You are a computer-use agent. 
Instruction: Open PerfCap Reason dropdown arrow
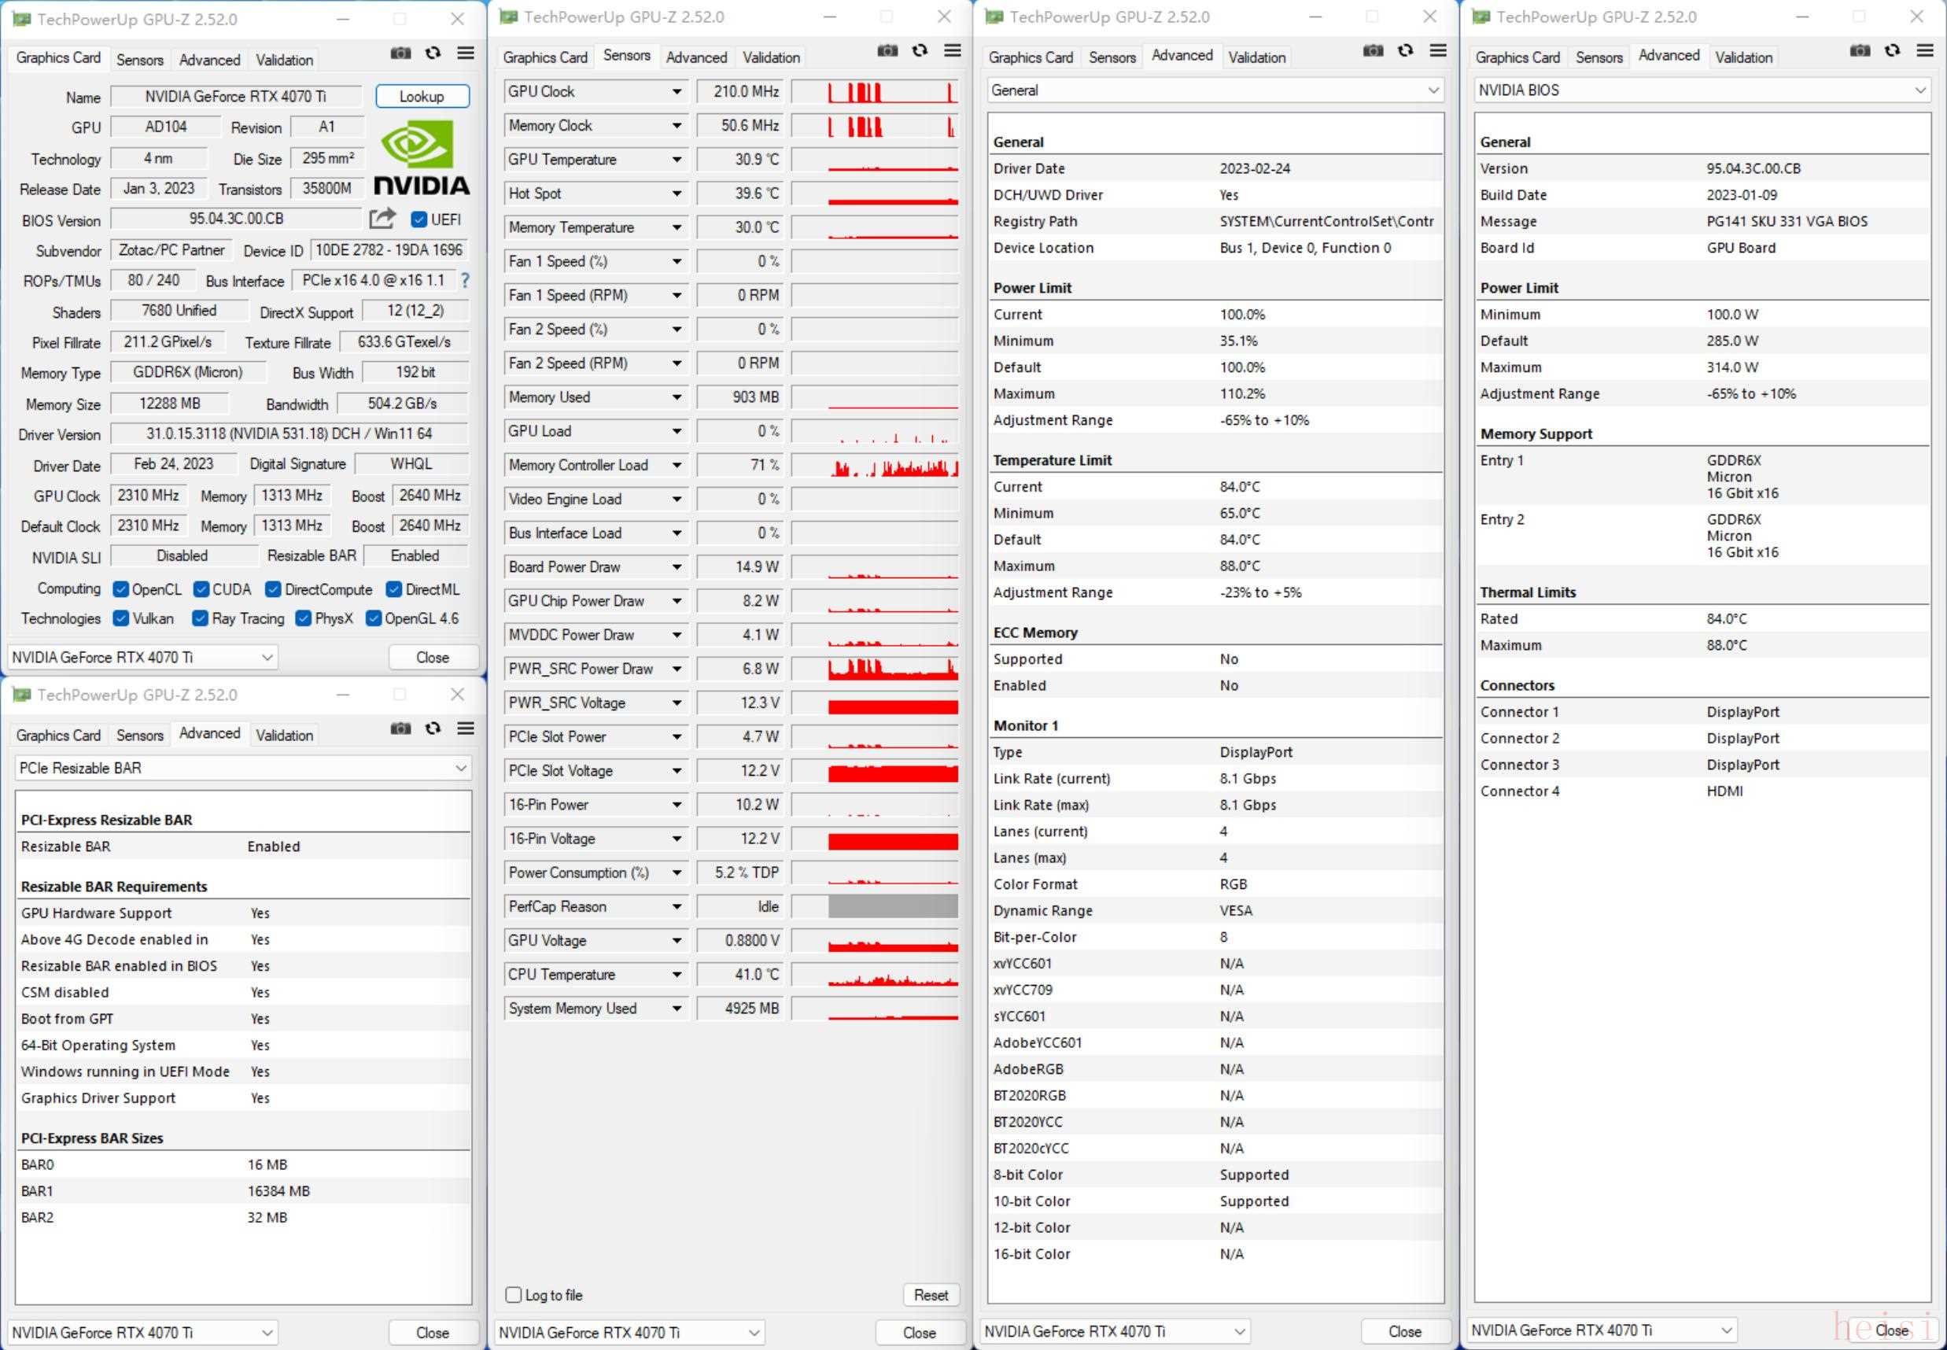coord(677,907)
